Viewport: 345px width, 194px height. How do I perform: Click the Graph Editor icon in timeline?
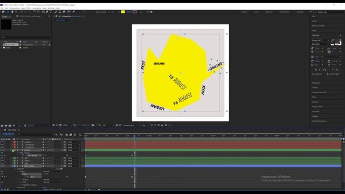[80, 135]
